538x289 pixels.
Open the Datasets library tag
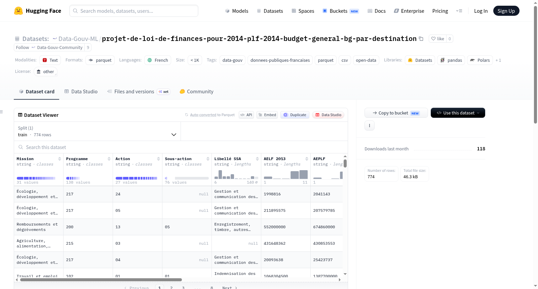pos(420,60)
